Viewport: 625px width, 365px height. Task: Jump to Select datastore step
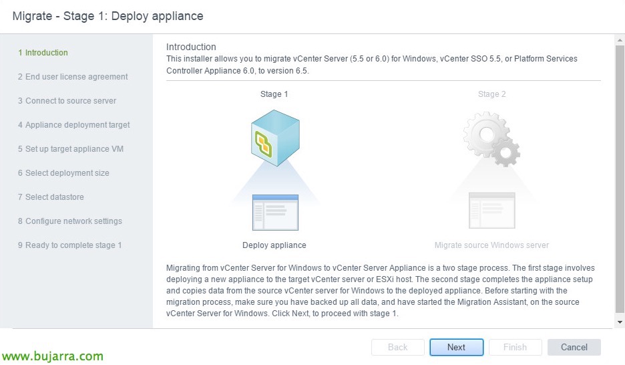[x=51, y=197]
